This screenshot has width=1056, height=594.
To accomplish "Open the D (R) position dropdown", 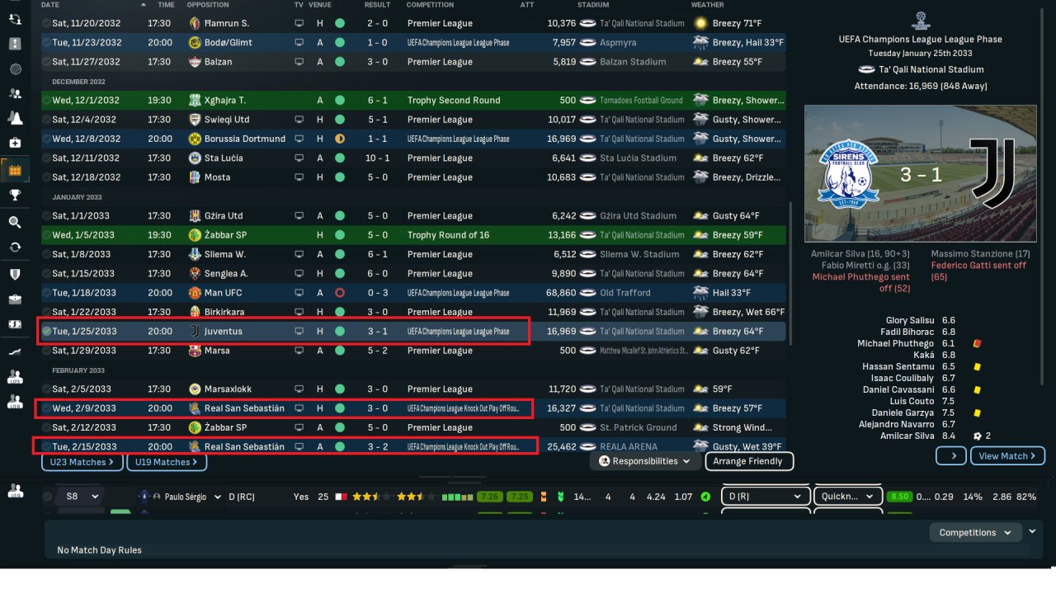I will (x=765, y=497).
